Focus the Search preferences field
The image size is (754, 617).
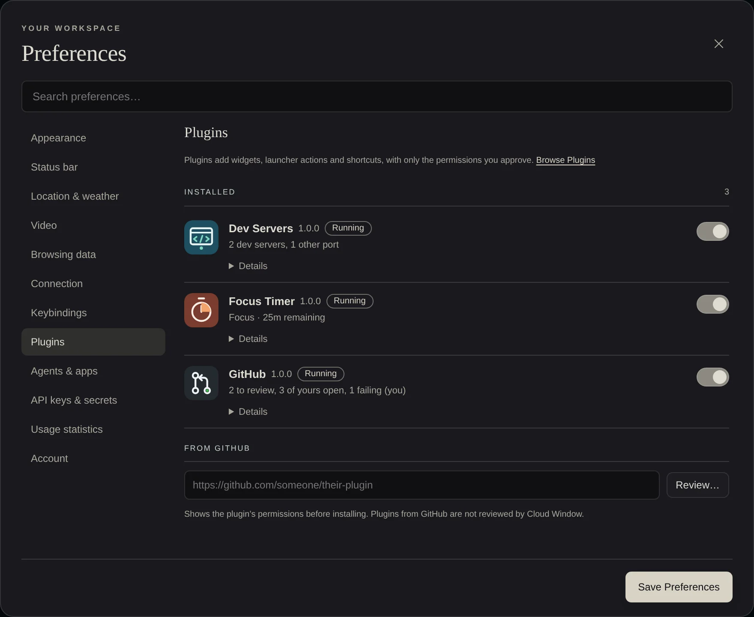pos(377,96)
